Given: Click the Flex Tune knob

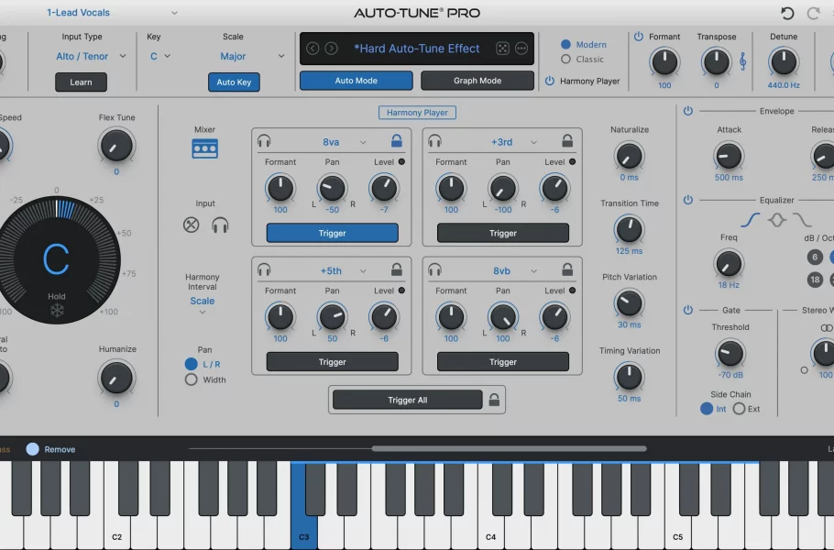Looking at the screenshot, I should tap(116, 146).
